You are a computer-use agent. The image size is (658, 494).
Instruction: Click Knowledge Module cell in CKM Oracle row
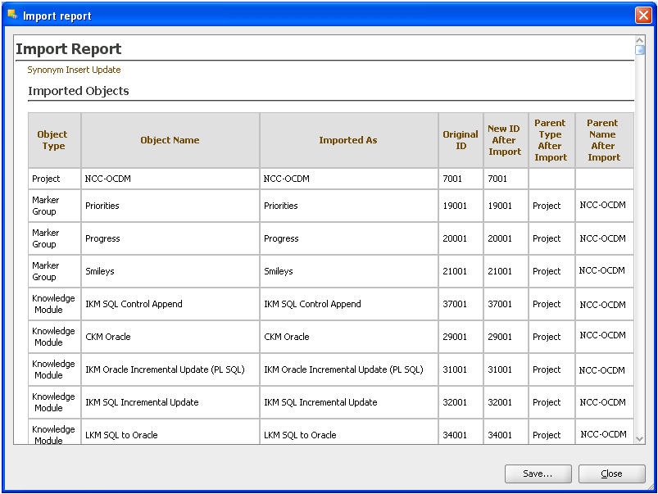(x=53, y=337)
